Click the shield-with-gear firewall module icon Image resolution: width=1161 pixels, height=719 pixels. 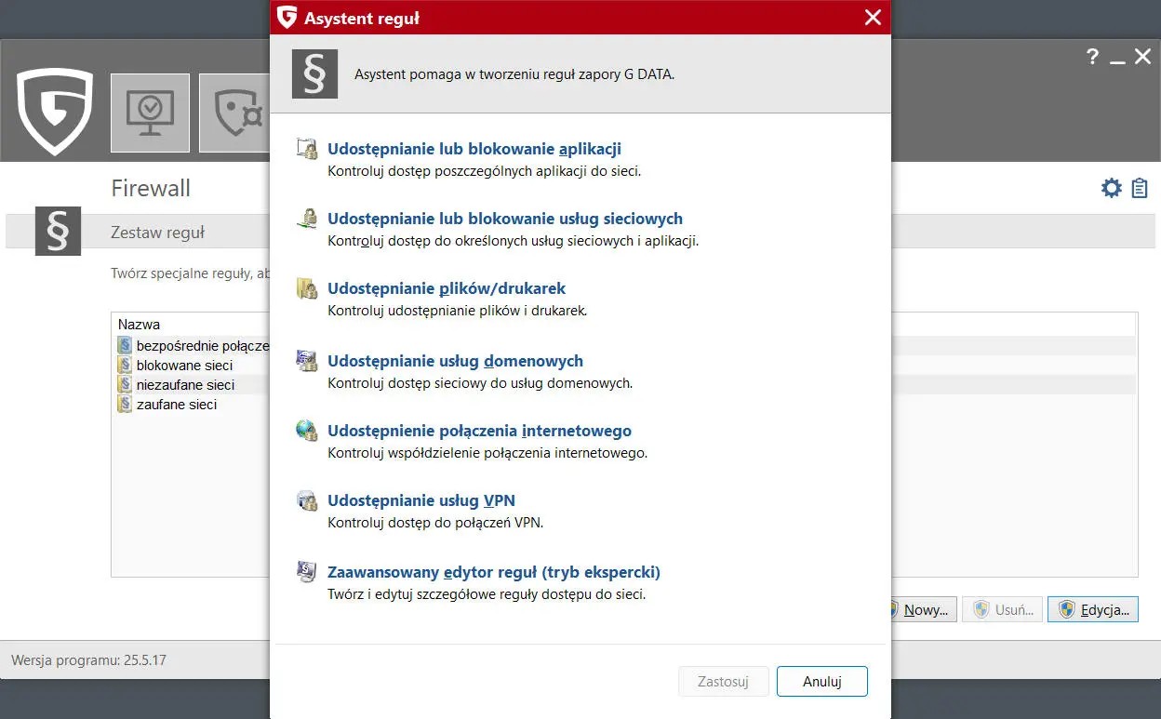click(235, 112)
